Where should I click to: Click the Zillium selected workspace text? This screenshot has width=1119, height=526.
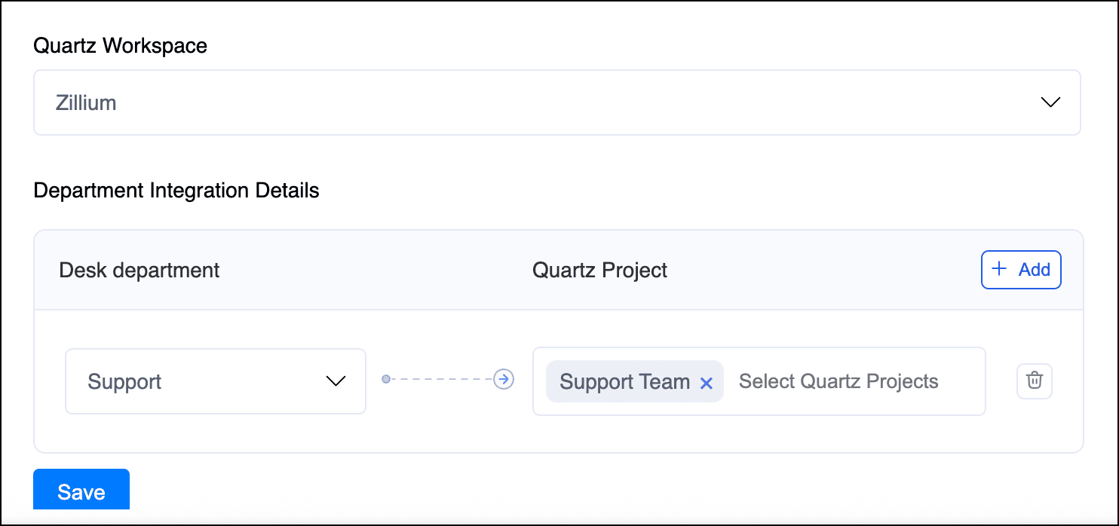click(86, 102)
